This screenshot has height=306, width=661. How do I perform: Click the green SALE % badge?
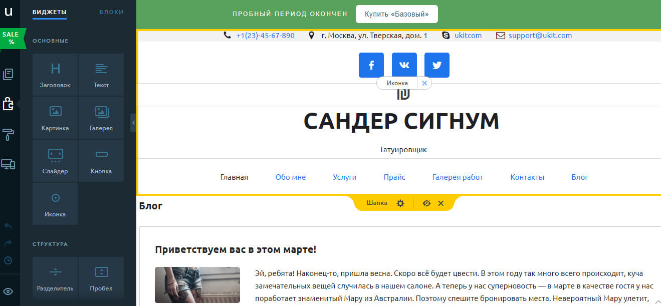10,38
